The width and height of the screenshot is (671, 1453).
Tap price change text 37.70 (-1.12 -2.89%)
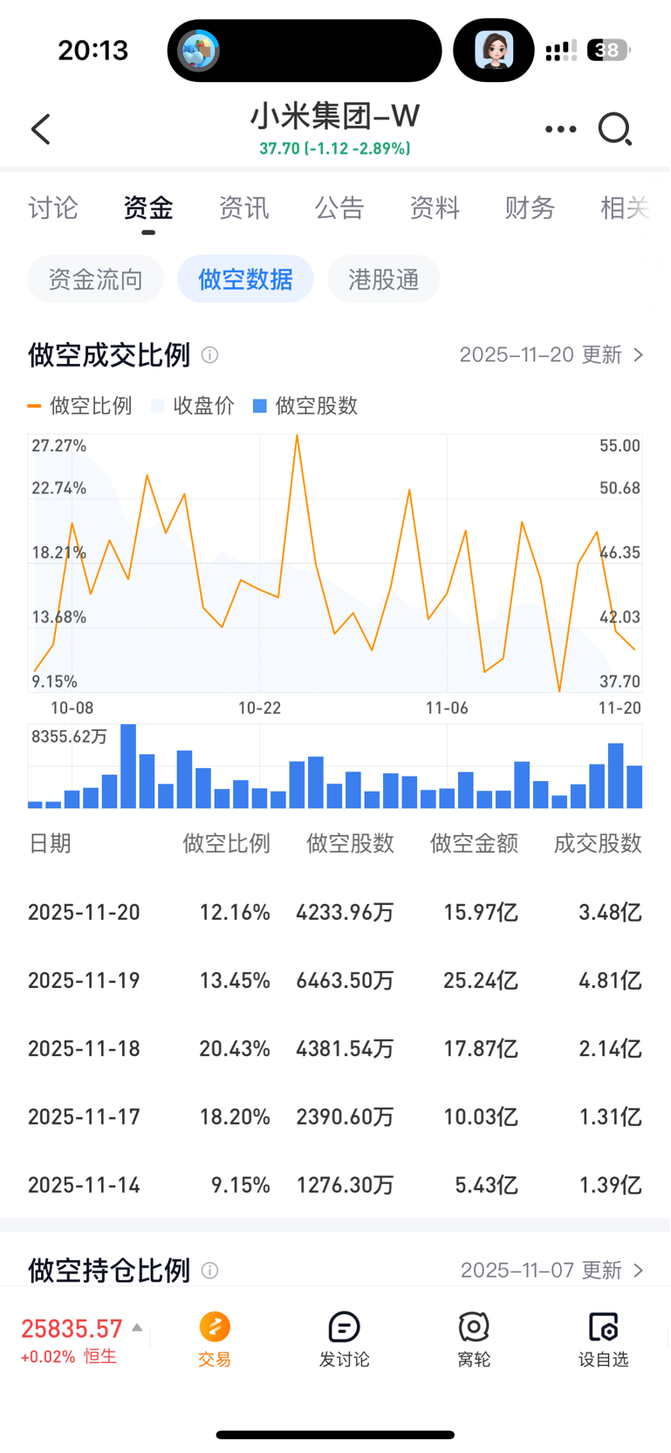335,149
